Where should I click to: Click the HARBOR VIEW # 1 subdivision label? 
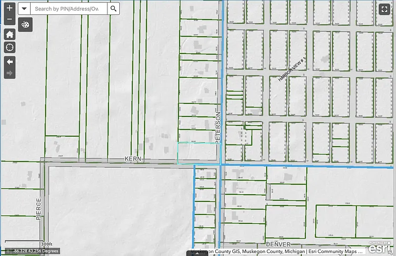[x=292, y=69]
